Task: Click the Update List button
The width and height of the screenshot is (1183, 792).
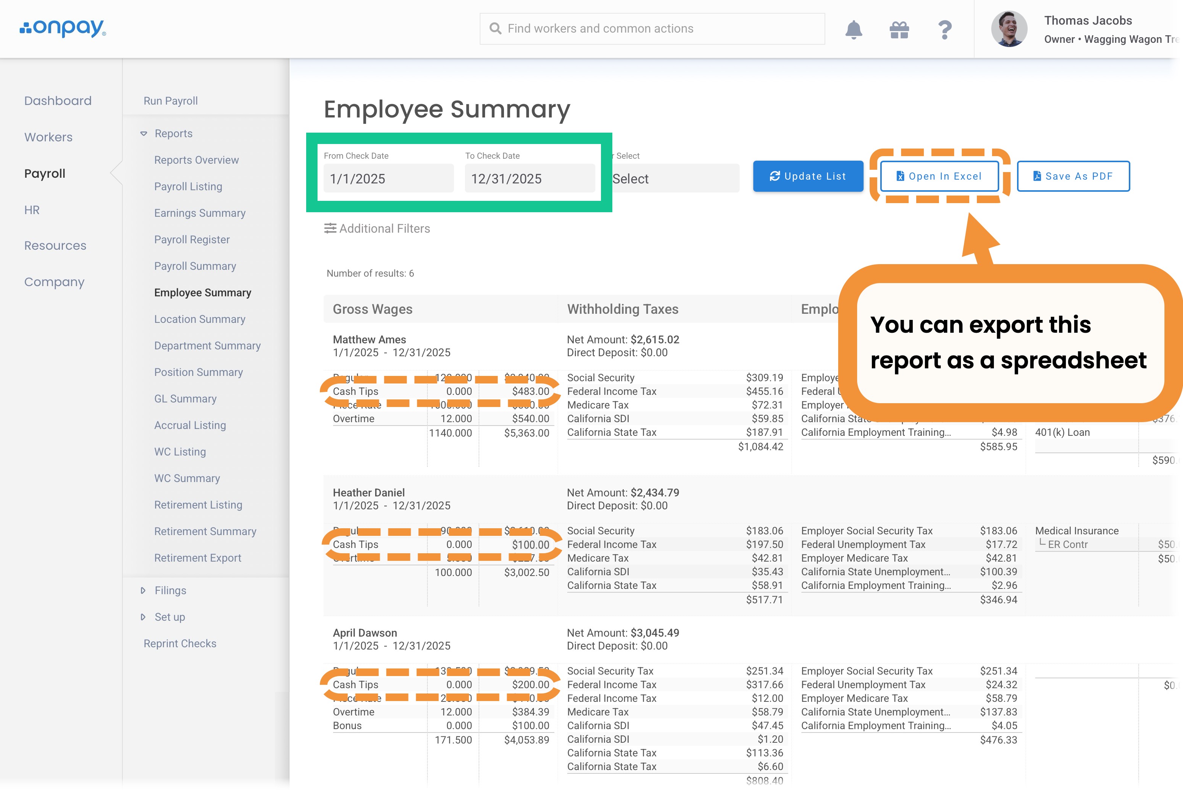Action: coord(808,176)
